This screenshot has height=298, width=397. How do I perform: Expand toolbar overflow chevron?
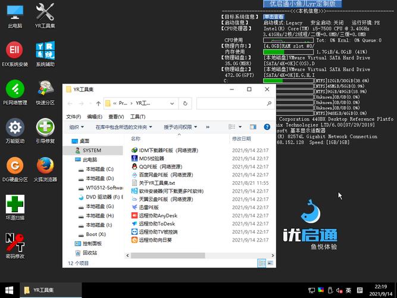pyautogui.click(x=208, y=127)
